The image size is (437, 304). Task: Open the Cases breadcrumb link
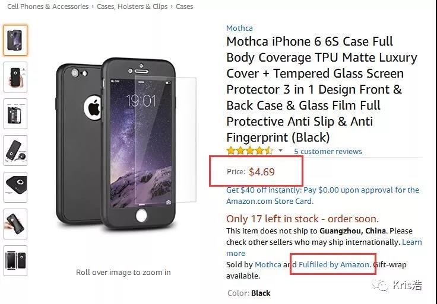click(x=184, y=7)
